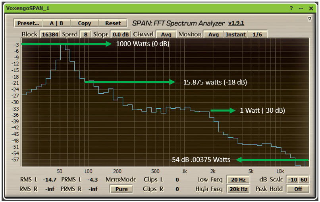Viewport: 320px width, 202px height.
Task: Copy the current settings with Copy button
Action: pyautogui.click(x=84, y=23)
